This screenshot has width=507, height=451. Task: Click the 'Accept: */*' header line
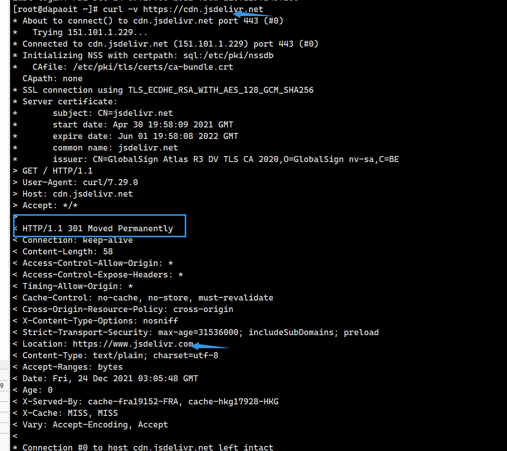(x=45, y=206)
